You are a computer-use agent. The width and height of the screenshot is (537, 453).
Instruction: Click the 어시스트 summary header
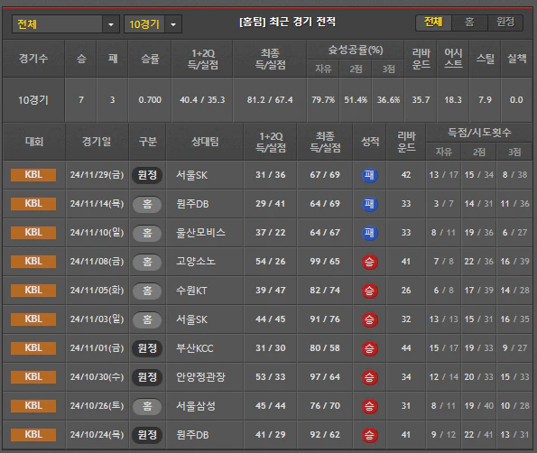coord(453,59)
